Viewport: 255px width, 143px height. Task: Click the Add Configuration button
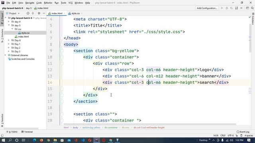coord(207,8)
